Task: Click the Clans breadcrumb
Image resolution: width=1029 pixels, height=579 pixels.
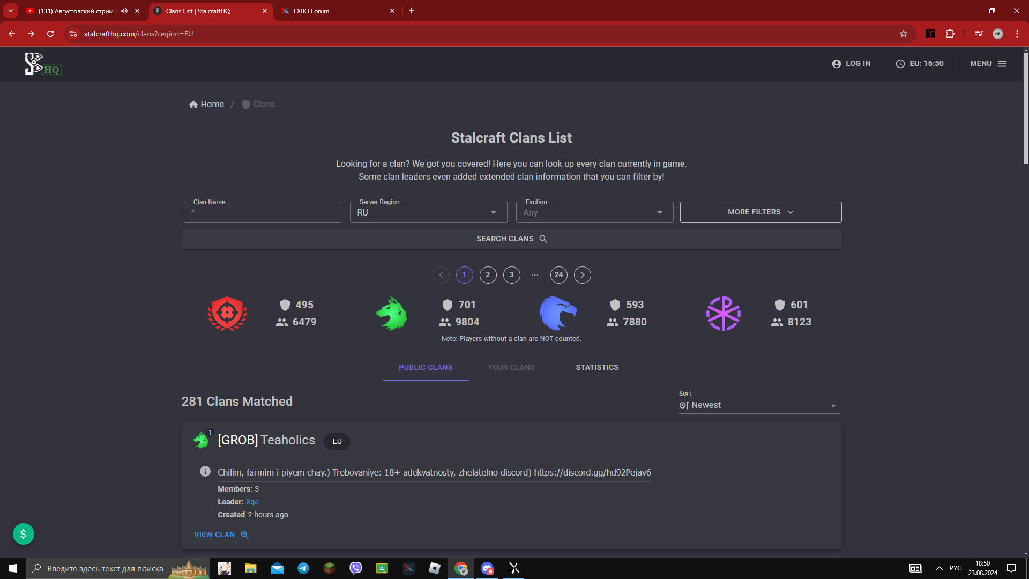Action: point(258,105)
